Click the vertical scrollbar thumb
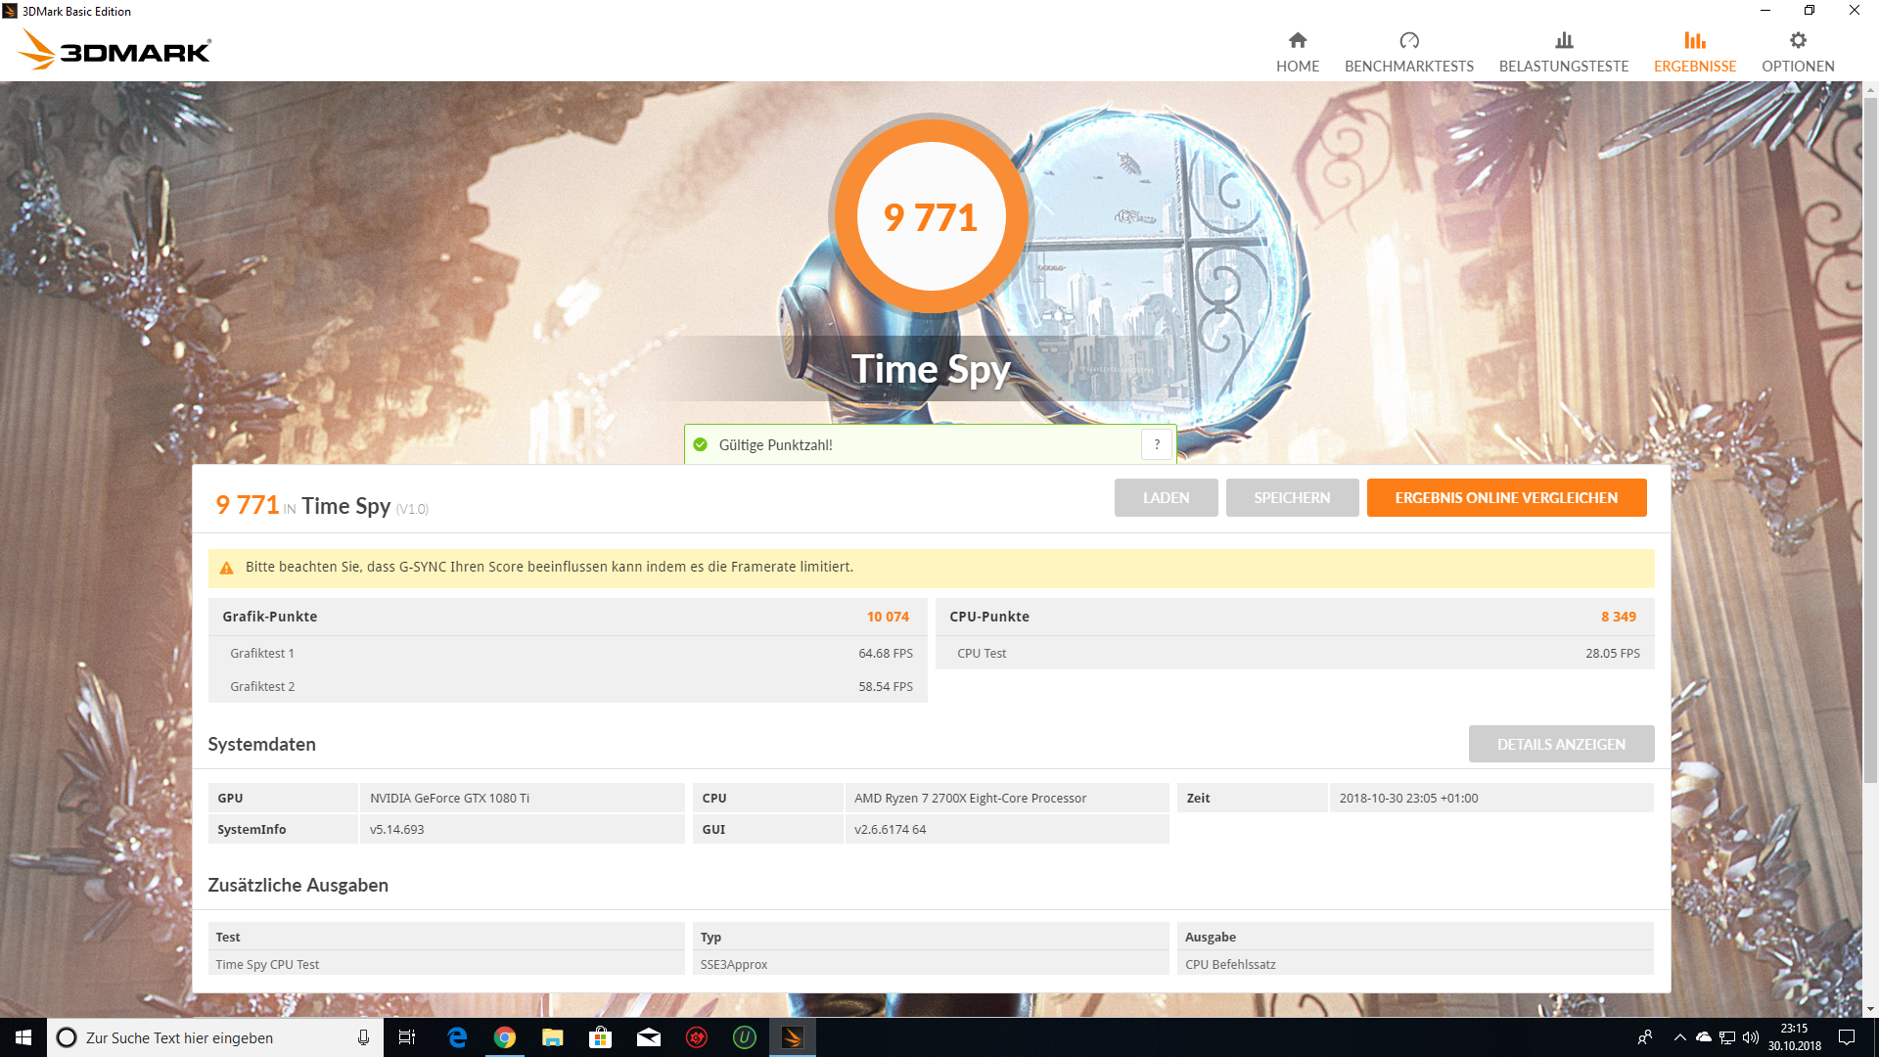This screenshot has width=1879, height=1057. 1870,440
